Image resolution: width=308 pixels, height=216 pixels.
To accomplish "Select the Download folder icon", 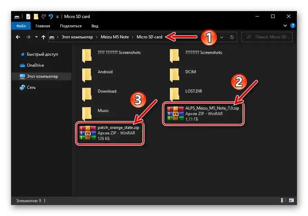I will point(87,95).
